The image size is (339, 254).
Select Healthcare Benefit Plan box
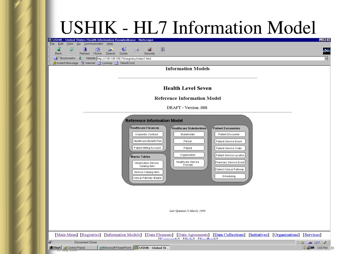point(148,141)
